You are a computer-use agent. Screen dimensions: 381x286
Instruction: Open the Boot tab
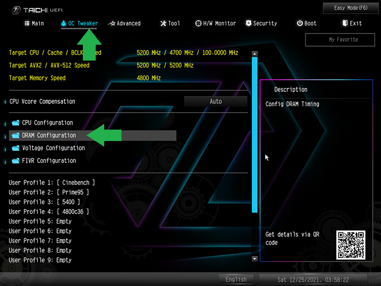[x=307, y=23]
